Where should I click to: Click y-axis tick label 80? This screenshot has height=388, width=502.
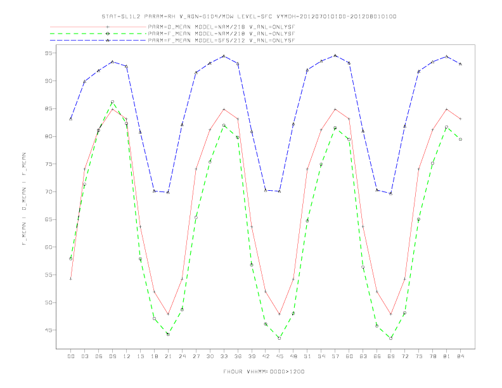49,136
